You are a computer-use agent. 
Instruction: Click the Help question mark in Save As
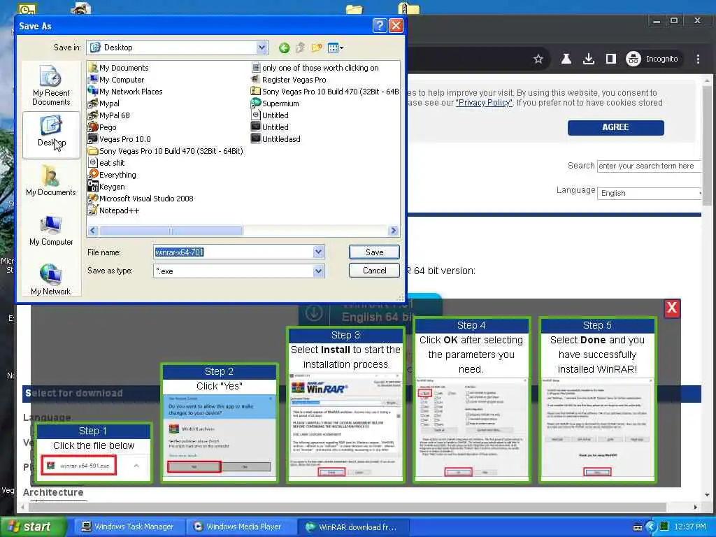click(x=380, y=26)
